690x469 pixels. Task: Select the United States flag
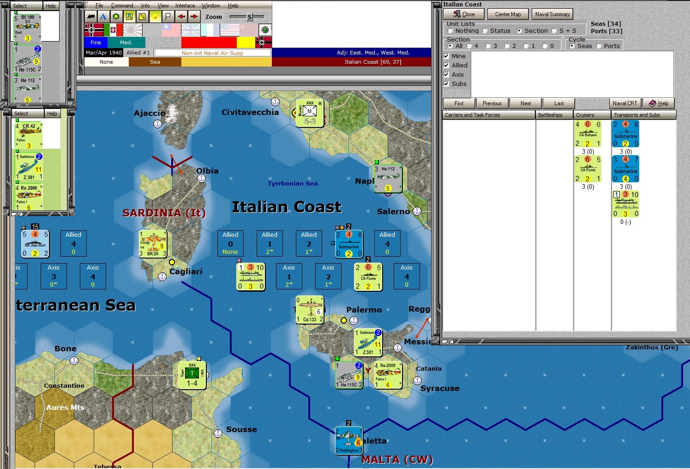coord(229,30)
